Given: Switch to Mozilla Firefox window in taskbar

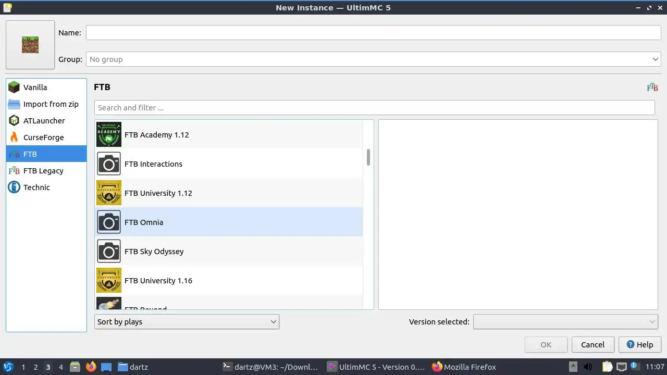Looking at the screenshot, I should coord(464,367).
